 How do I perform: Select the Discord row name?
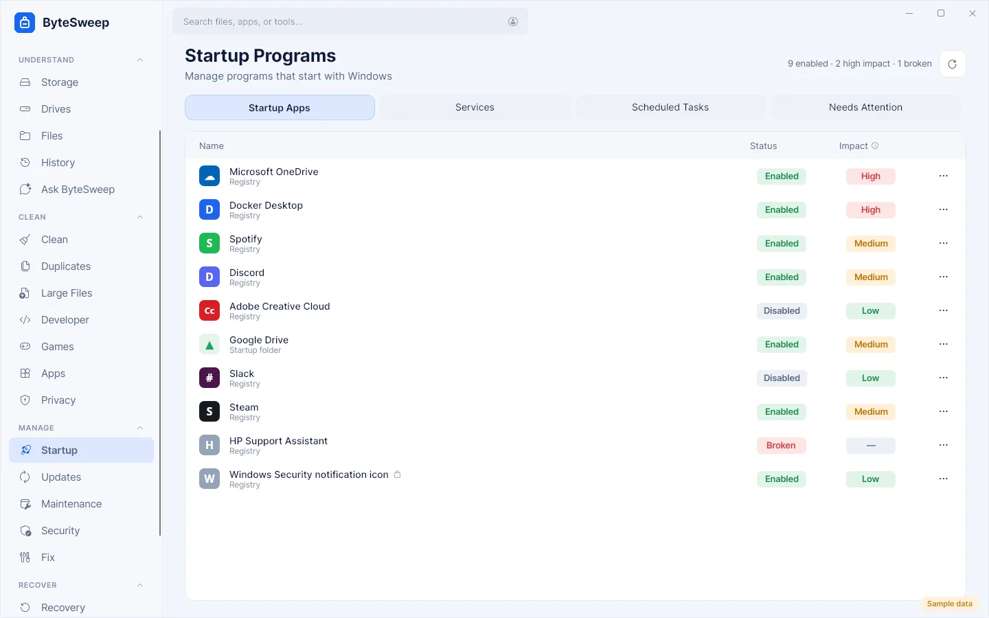[247, 273]
